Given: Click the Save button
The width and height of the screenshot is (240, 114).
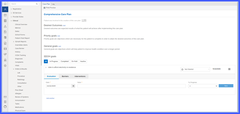Looking at the screenshot, I should [x=226, y=86].
